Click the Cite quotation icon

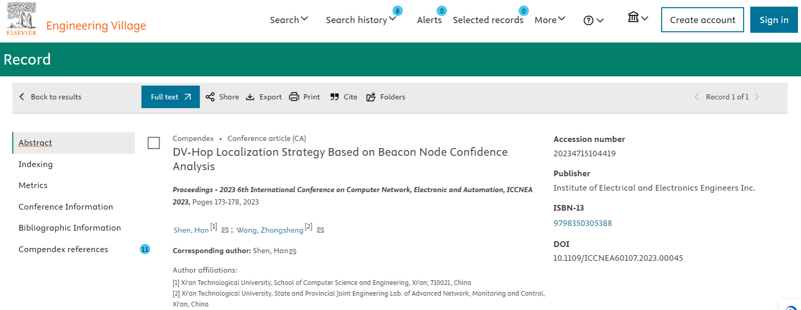(x=334, y=97)
